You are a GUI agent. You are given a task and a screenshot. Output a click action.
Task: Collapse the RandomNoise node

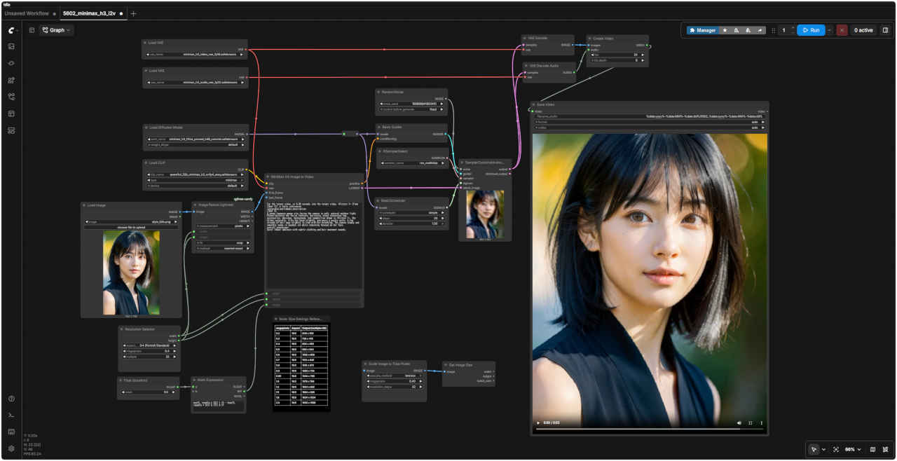click(x=378, y=92)
